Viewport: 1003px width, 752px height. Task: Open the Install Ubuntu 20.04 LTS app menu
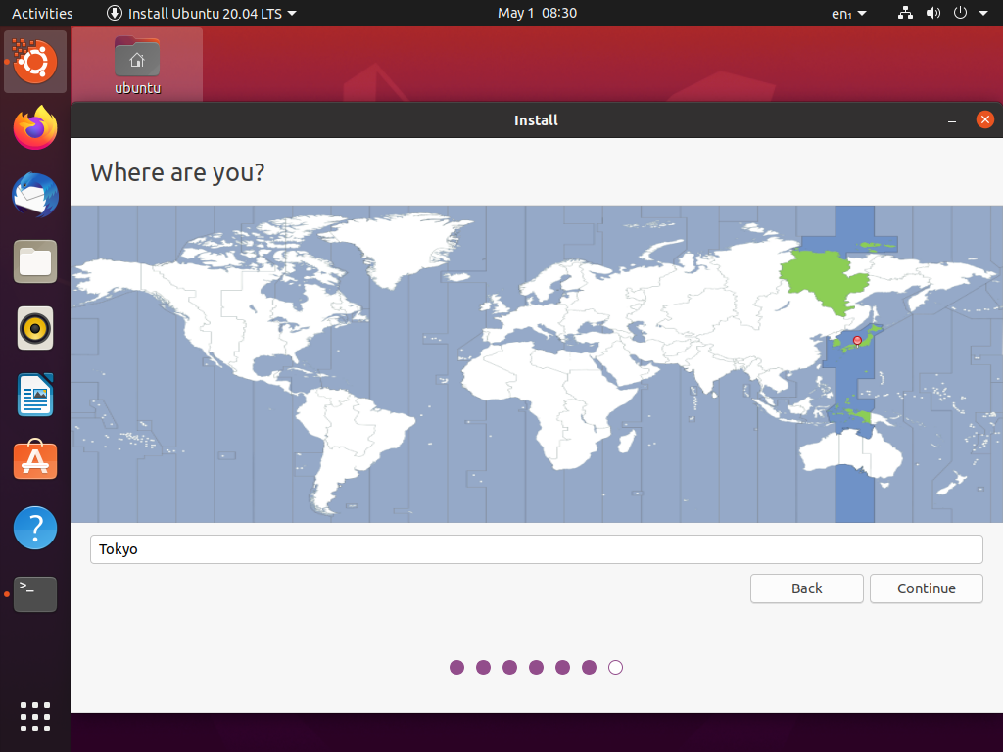tap(202, 13)
